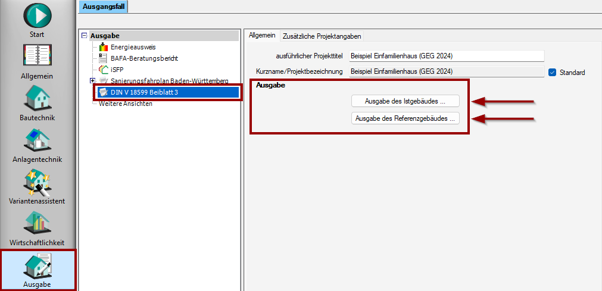Select BAFA-Beratungsbericht in the tree
Viewport: 602px width, 291px height.
pos(144,58)
